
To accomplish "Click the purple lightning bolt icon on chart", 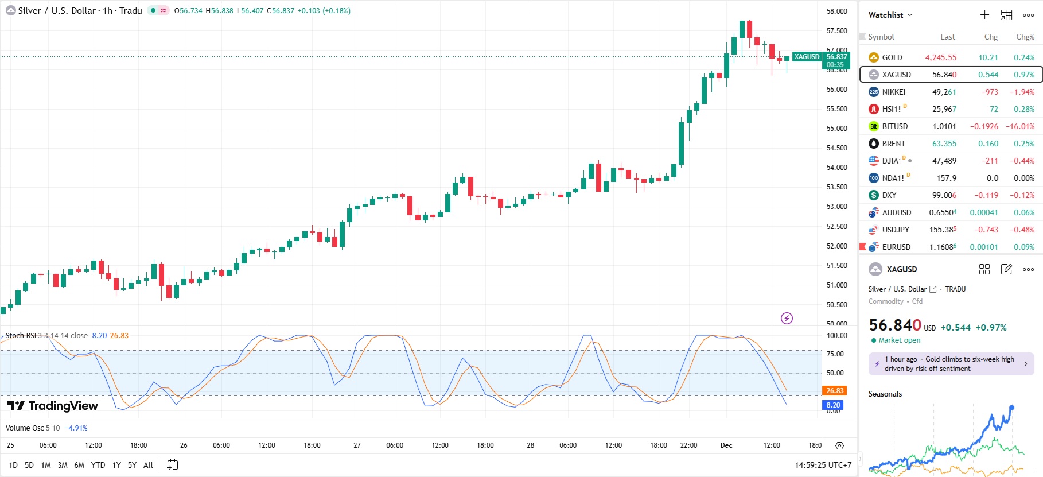I will pyautogui.click(x=787, y=318).
